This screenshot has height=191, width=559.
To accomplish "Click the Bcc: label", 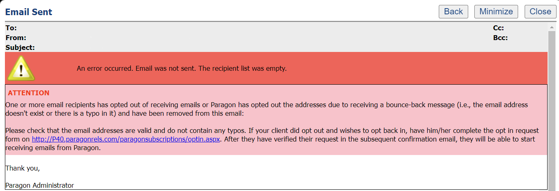I will click(501, 38).
